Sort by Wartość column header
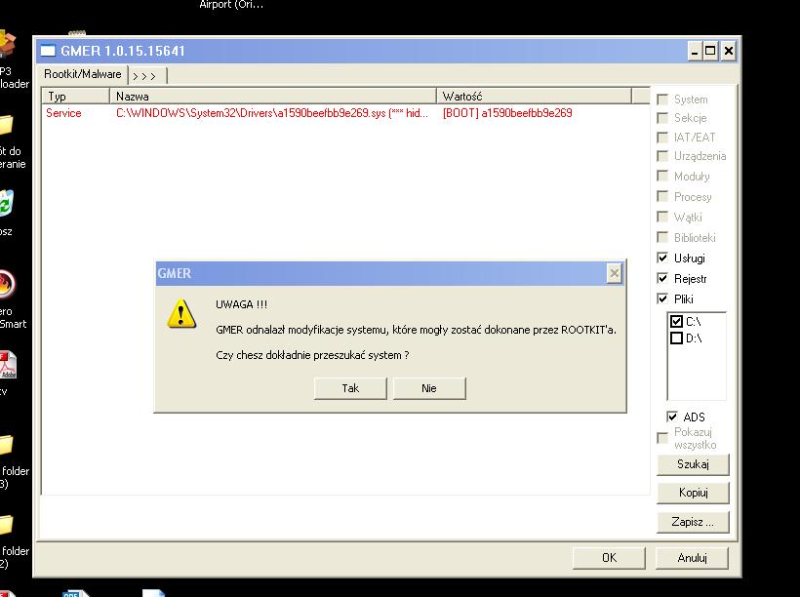The image size is (800, 597). (x=534, y=96)
